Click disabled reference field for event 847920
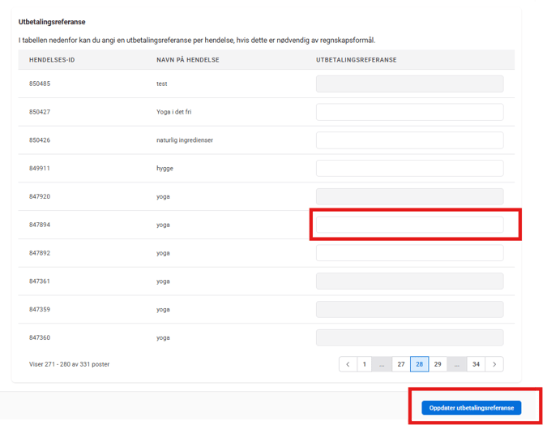This screenshot has width=543, height=425. coord(409,196)
